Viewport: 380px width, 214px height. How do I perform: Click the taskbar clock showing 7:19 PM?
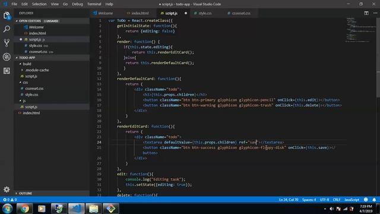(x=366, y=209)
